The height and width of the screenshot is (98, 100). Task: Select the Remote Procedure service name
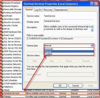click(x=13, y=3)
